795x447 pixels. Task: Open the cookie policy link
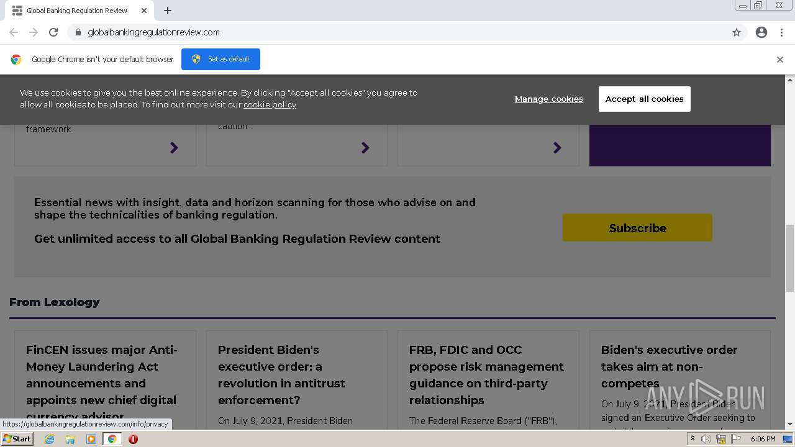[270, 104]
